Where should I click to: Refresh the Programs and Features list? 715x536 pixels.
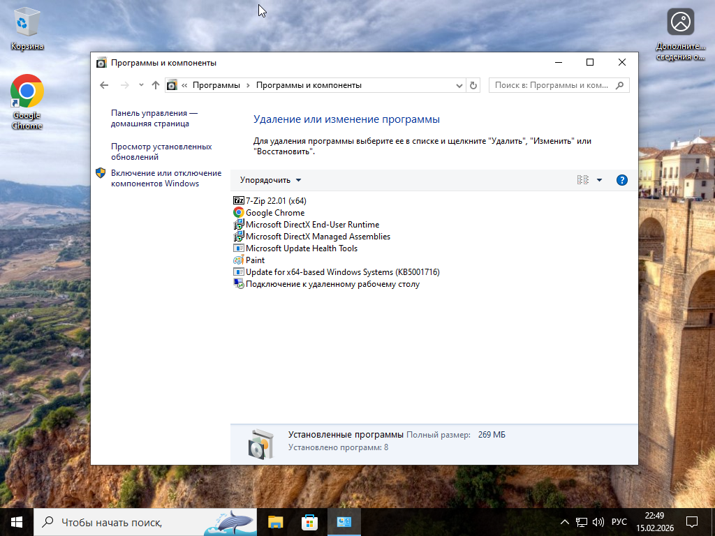pos(473,85)
